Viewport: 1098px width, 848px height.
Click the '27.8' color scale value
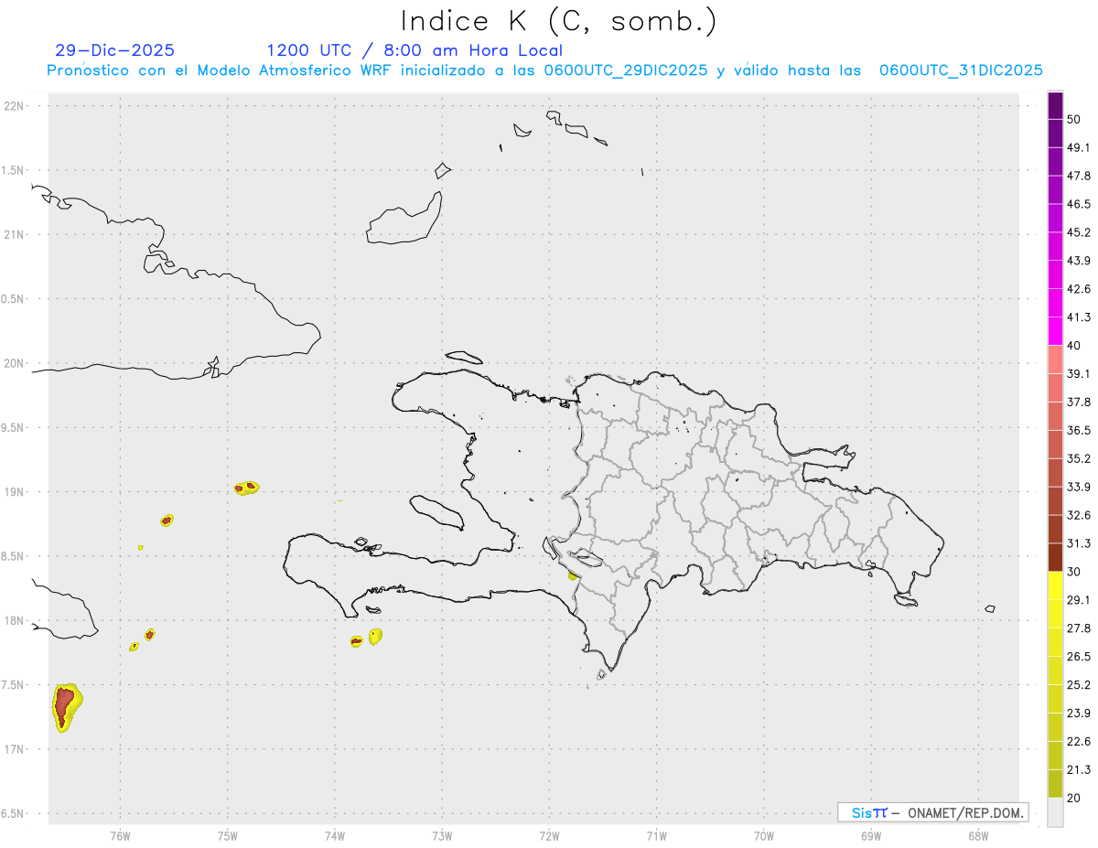pos(1078,628)
